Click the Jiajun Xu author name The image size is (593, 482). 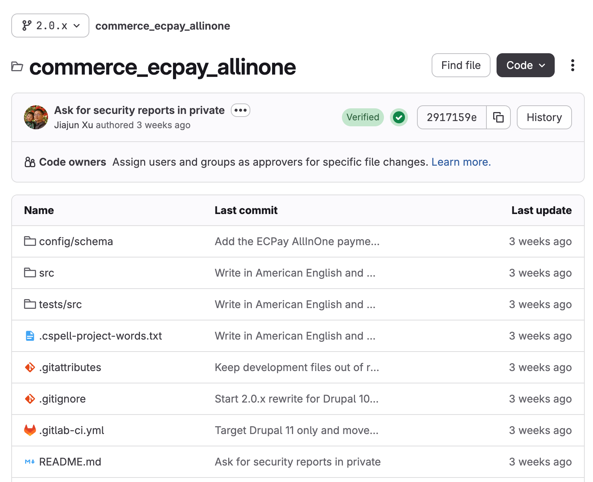74,125
